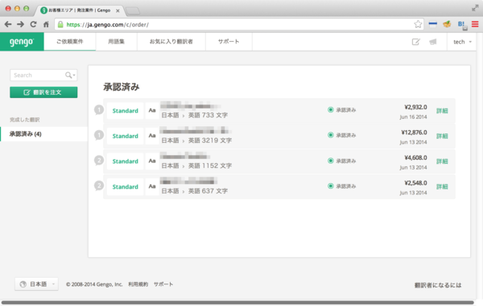Viewport: 483px width, 306px height.
Task: Open the サポート tab
Action: click(229, 42)
